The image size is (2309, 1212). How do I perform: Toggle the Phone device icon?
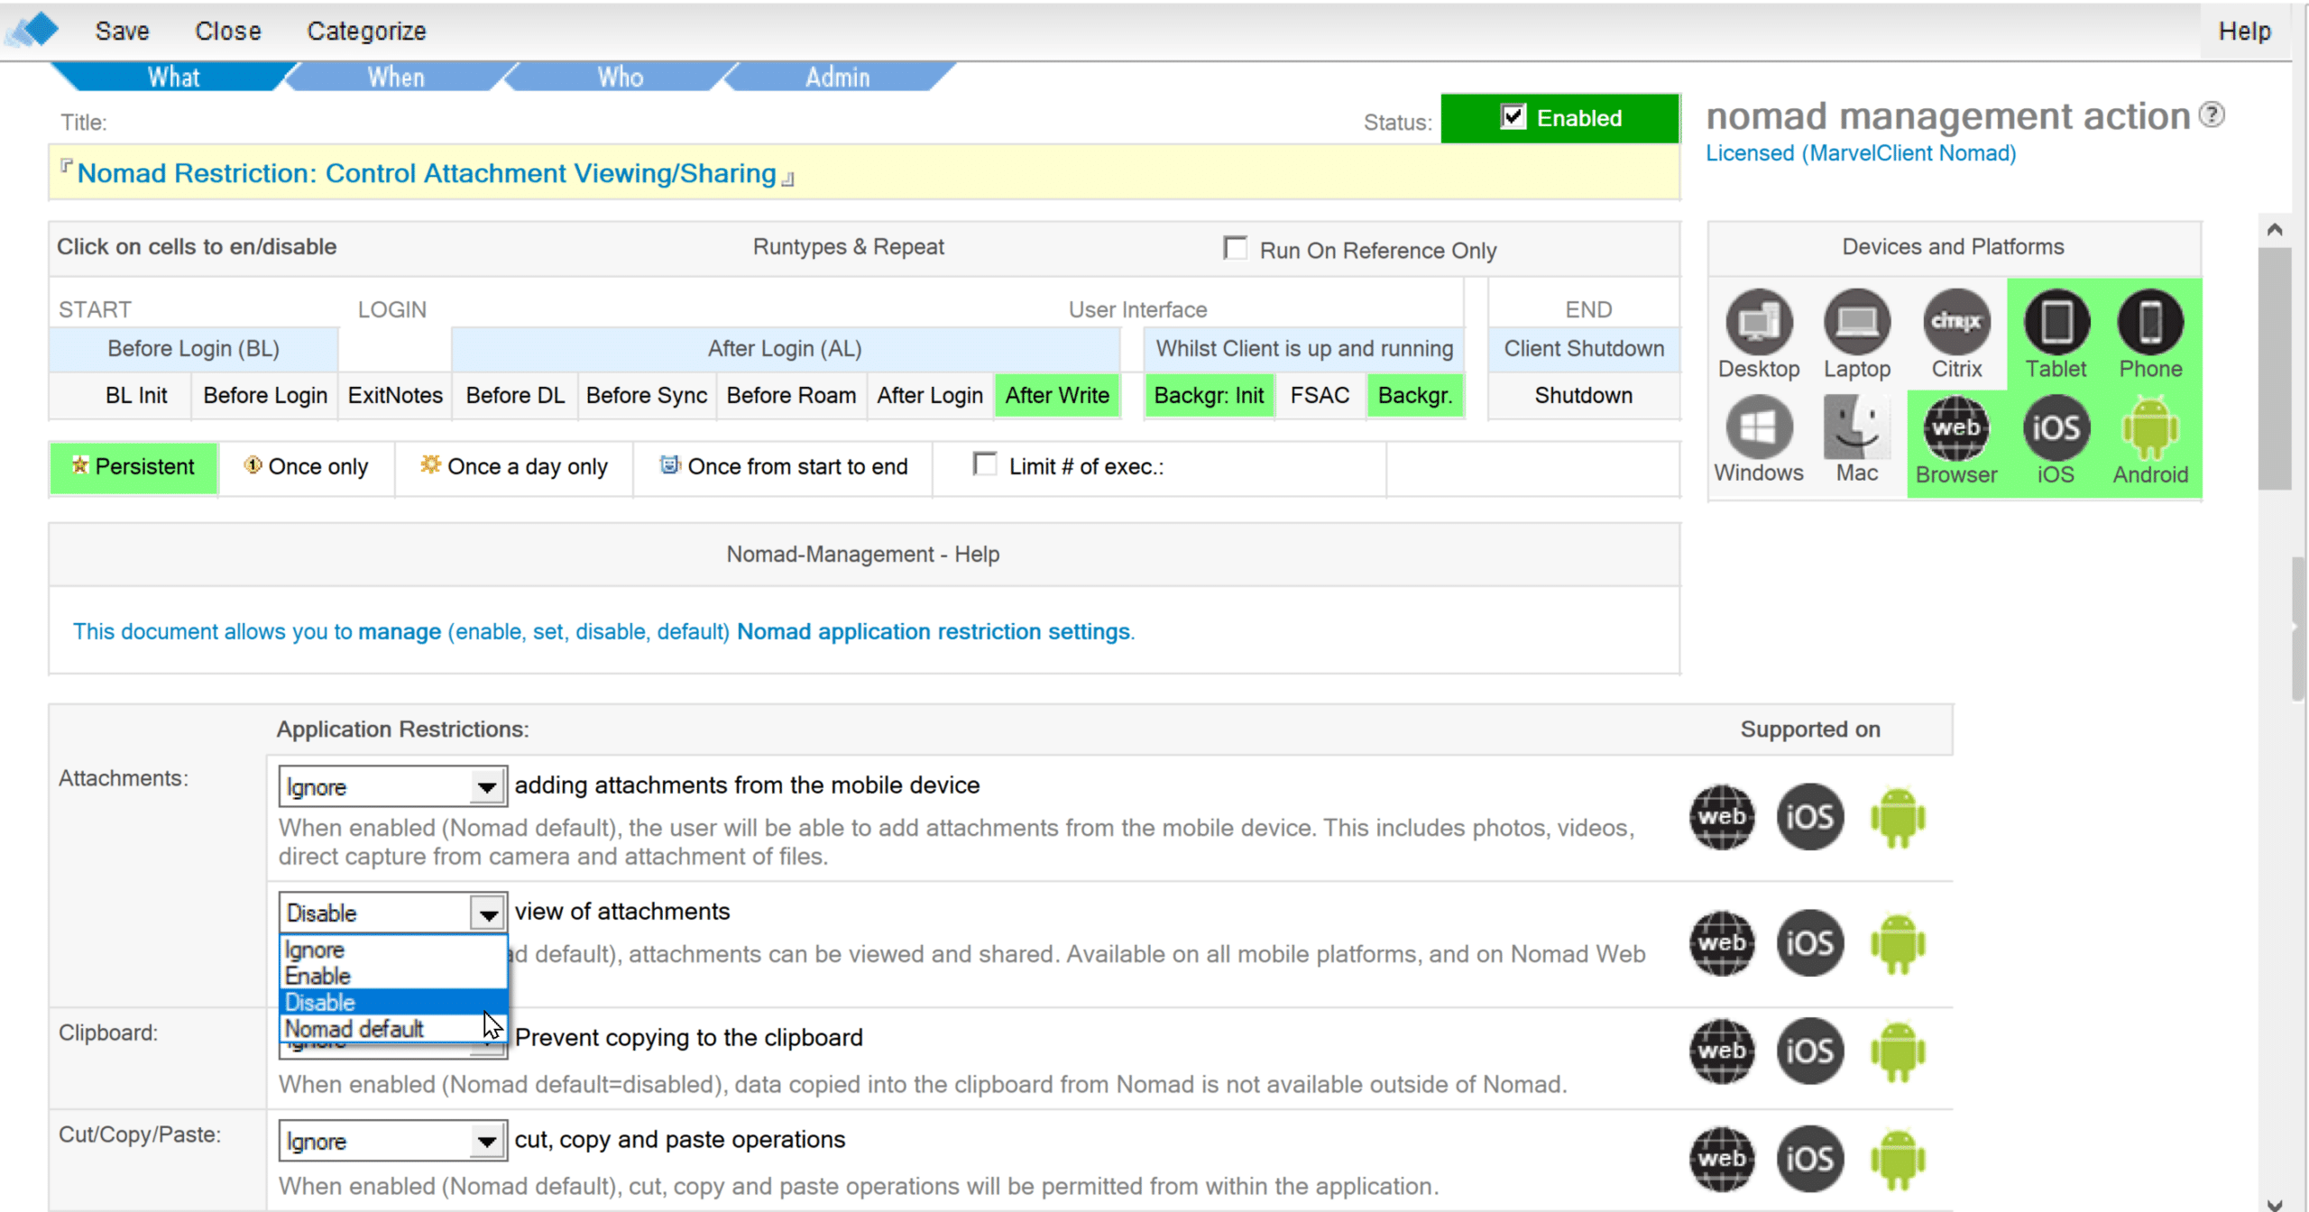click(2150, 323)
